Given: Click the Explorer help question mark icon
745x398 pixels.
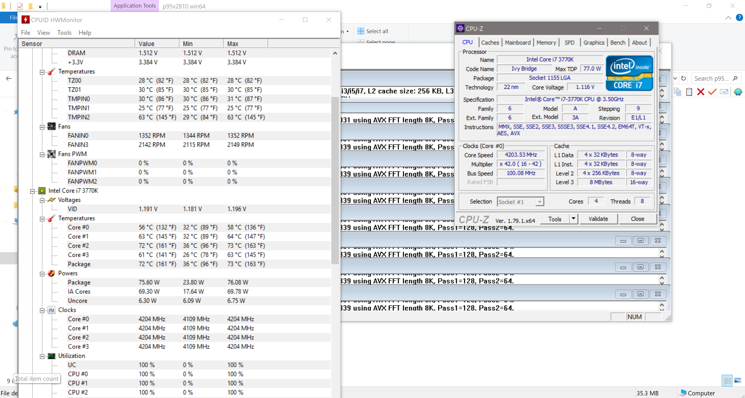Looking at the screenshot, I should tap(739, 17).
